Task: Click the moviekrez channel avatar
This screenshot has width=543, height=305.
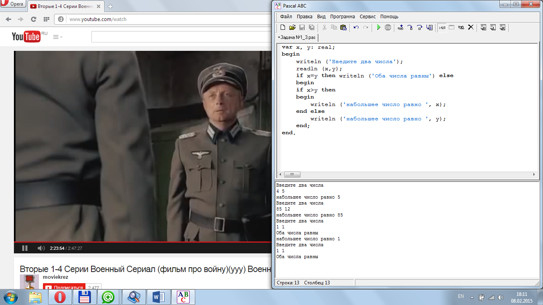Action: click(x=29, y=282)
